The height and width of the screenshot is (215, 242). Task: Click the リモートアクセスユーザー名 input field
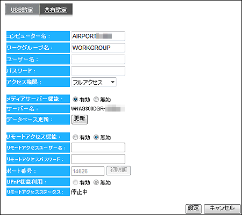pyautogui.click(x=98, y=147)
